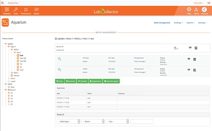212x131 pixels.
Task: Click barcode icon in 3 Males row
Action: [x=189, y=70]
